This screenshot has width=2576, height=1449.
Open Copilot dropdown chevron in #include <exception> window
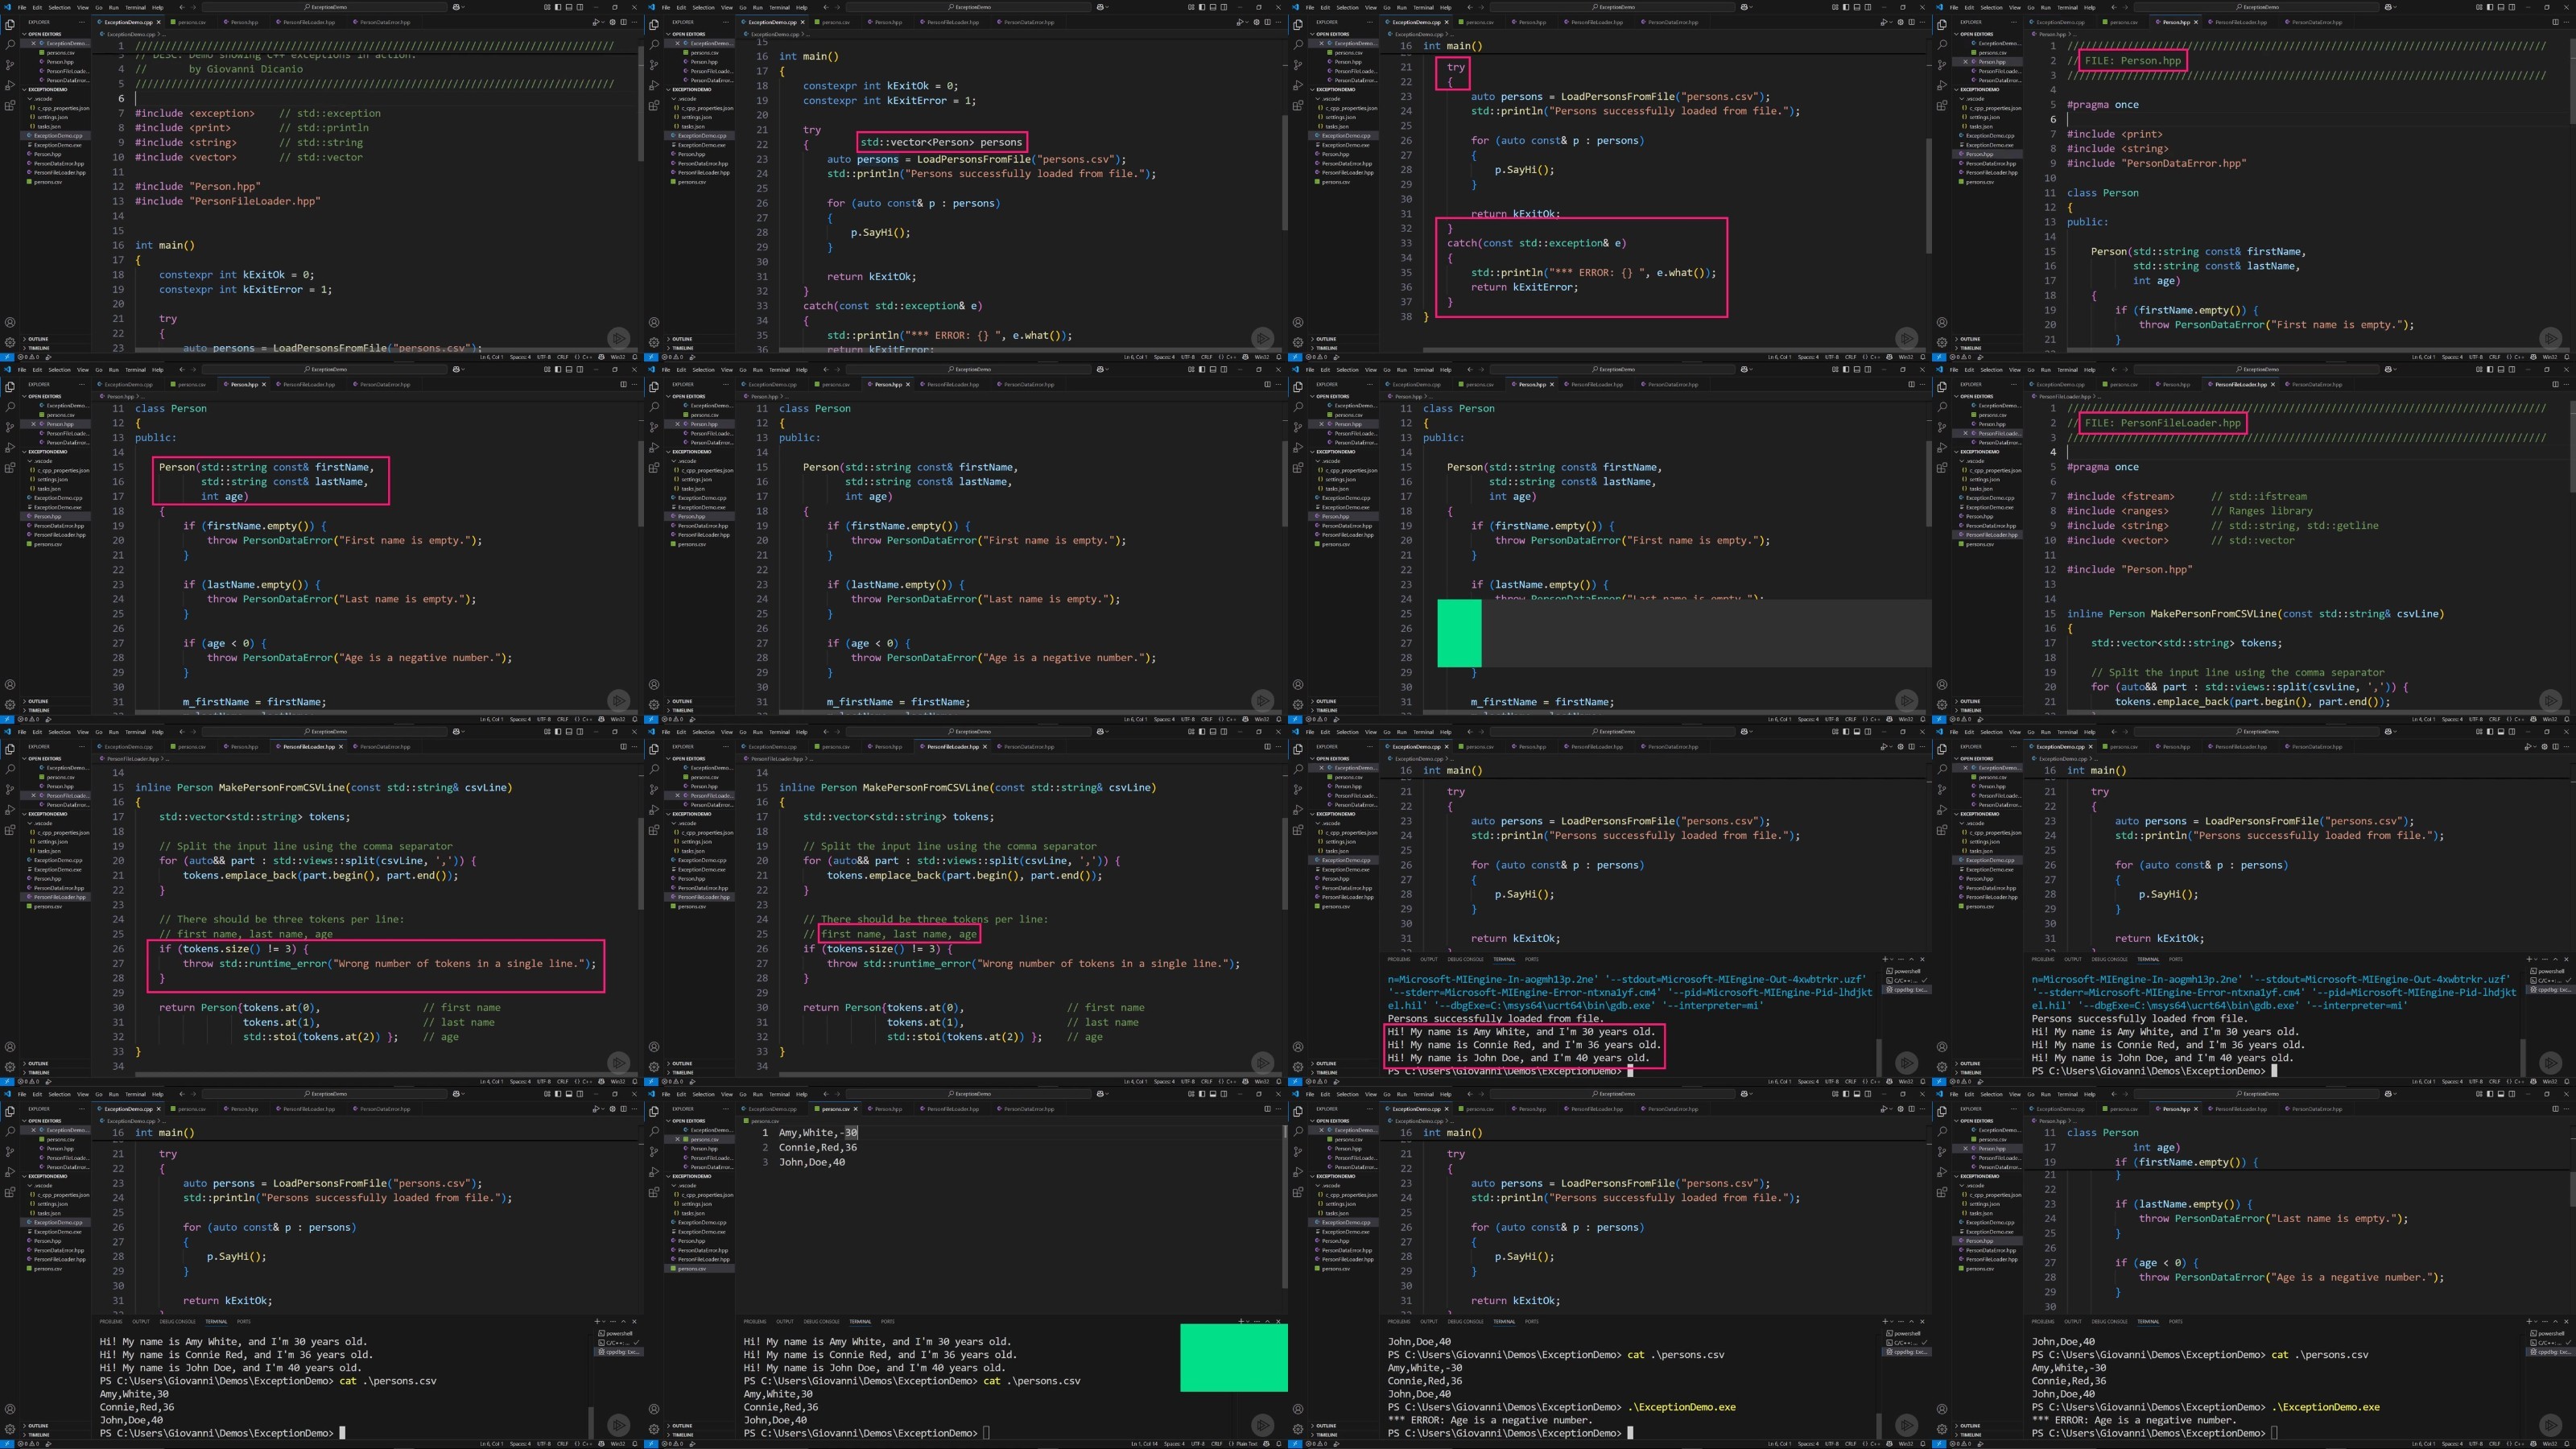pos(464,7)
